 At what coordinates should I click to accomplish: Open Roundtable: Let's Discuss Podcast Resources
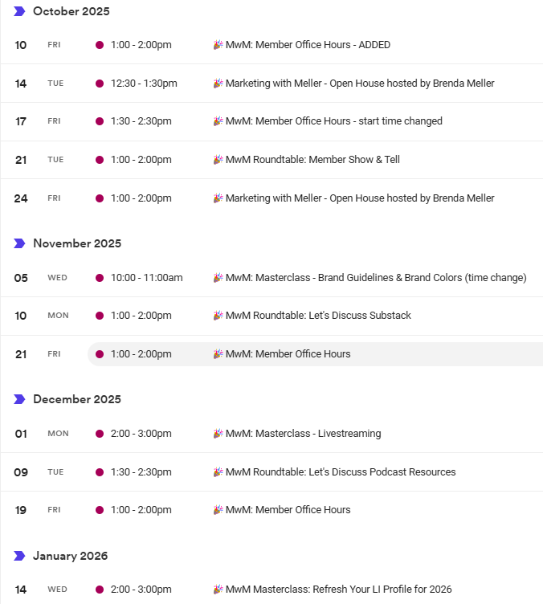(341, 472)
